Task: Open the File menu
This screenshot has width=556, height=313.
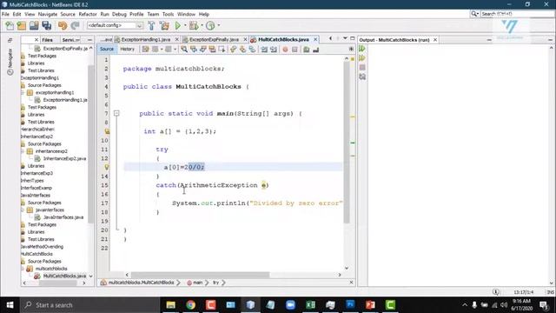Action: click(x=5, y=14)
